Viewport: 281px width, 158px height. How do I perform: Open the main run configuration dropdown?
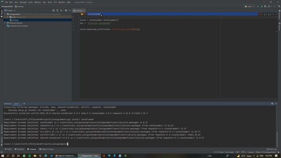249,7
